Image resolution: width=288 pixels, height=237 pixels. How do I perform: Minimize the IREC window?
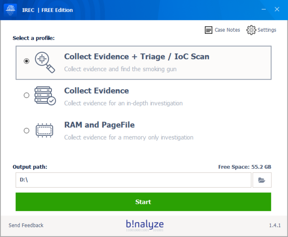point(264,10)
